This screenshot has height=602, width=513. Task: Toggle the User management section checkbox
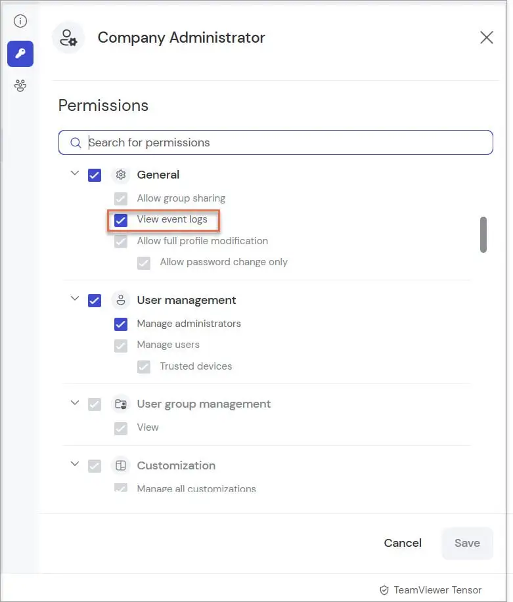(x=95, y=300)
